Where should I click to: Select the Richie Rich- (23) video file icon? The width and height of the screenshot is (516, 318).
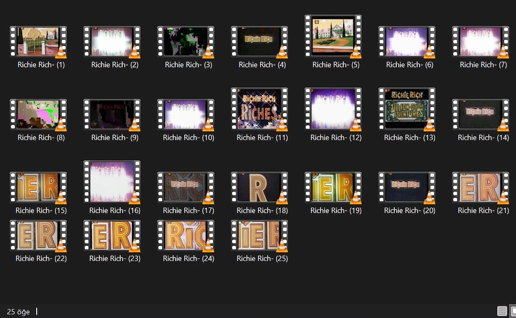point(112,235)
